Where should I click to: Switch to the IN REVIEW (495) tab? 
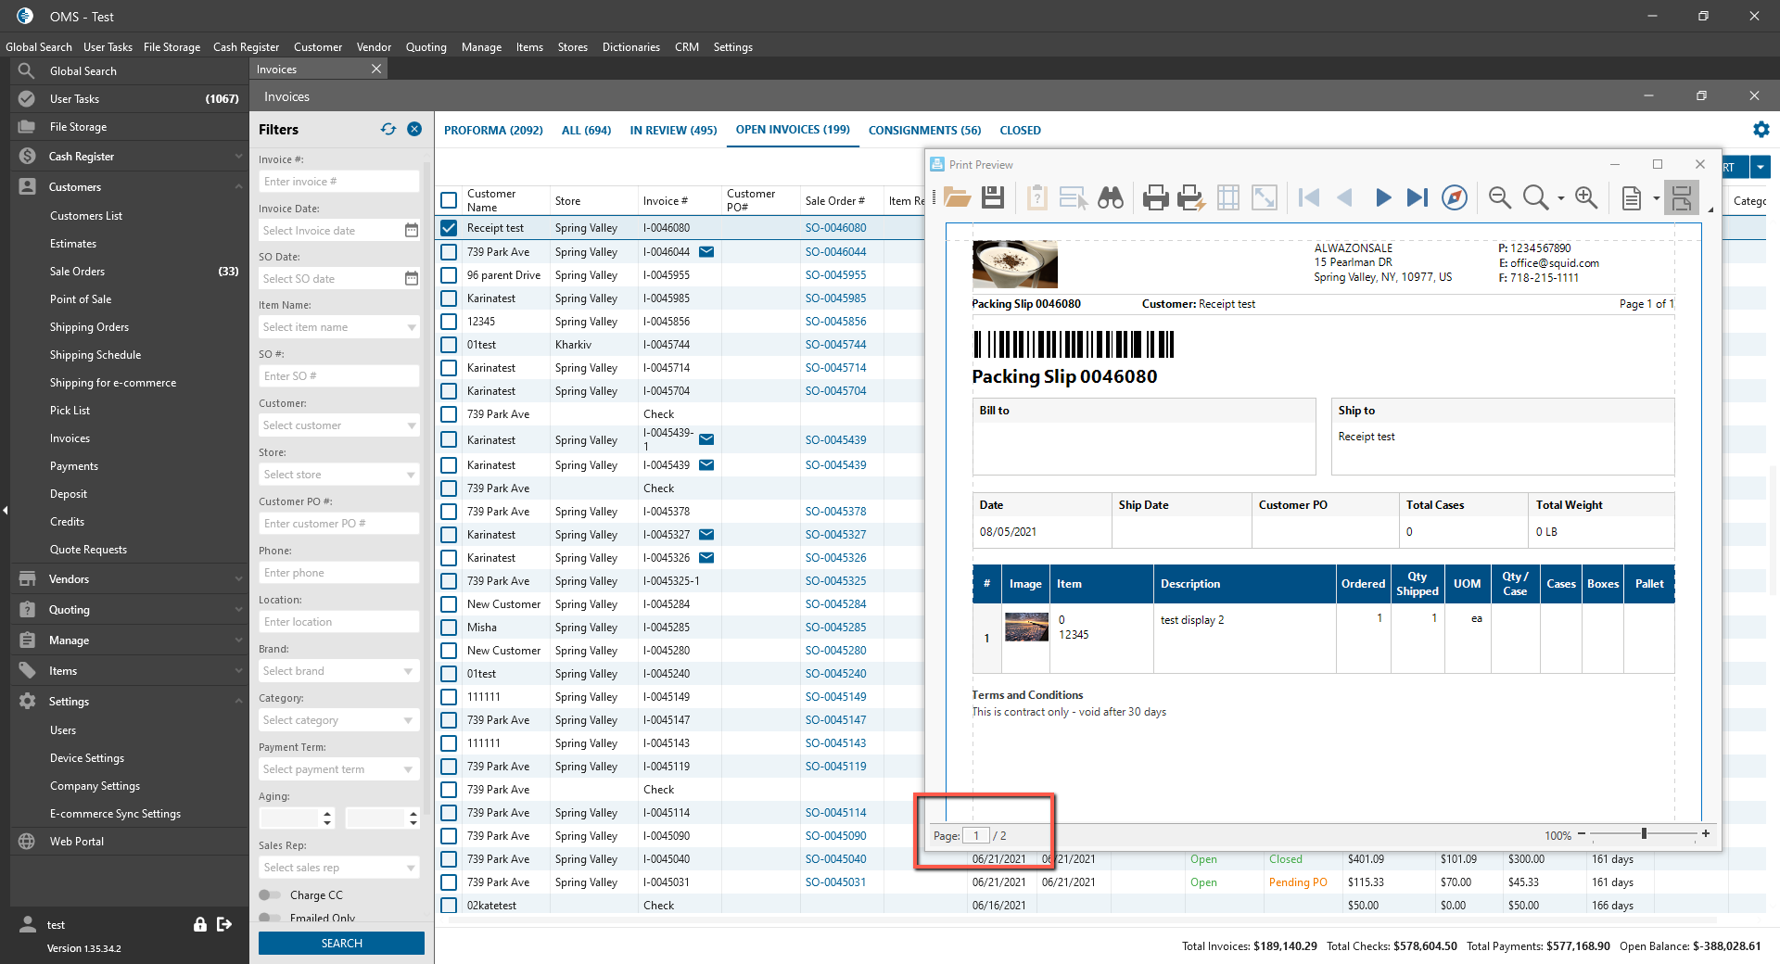[673, 131]
